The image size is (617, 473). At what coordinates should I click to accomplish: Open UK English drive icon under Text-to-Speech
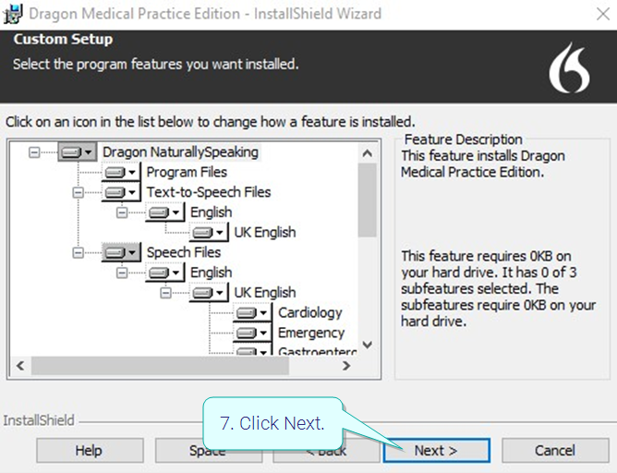pos(209,233)
